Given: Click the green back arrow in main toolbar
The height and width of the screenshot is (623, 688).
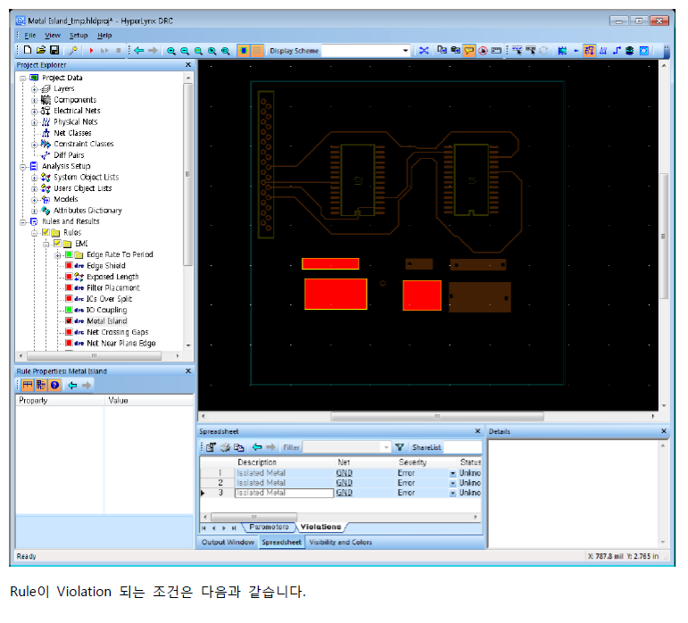Looking at the screenshot, I should click(x=138, y=51).
